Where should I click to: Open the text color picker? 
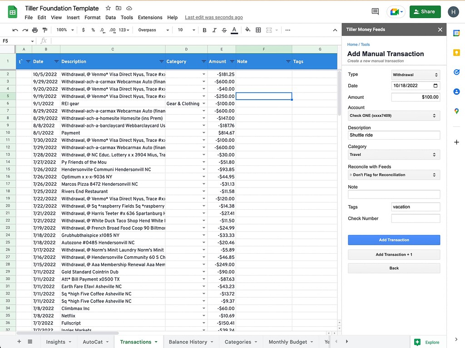pyautogui.click(x=234, y=29)
